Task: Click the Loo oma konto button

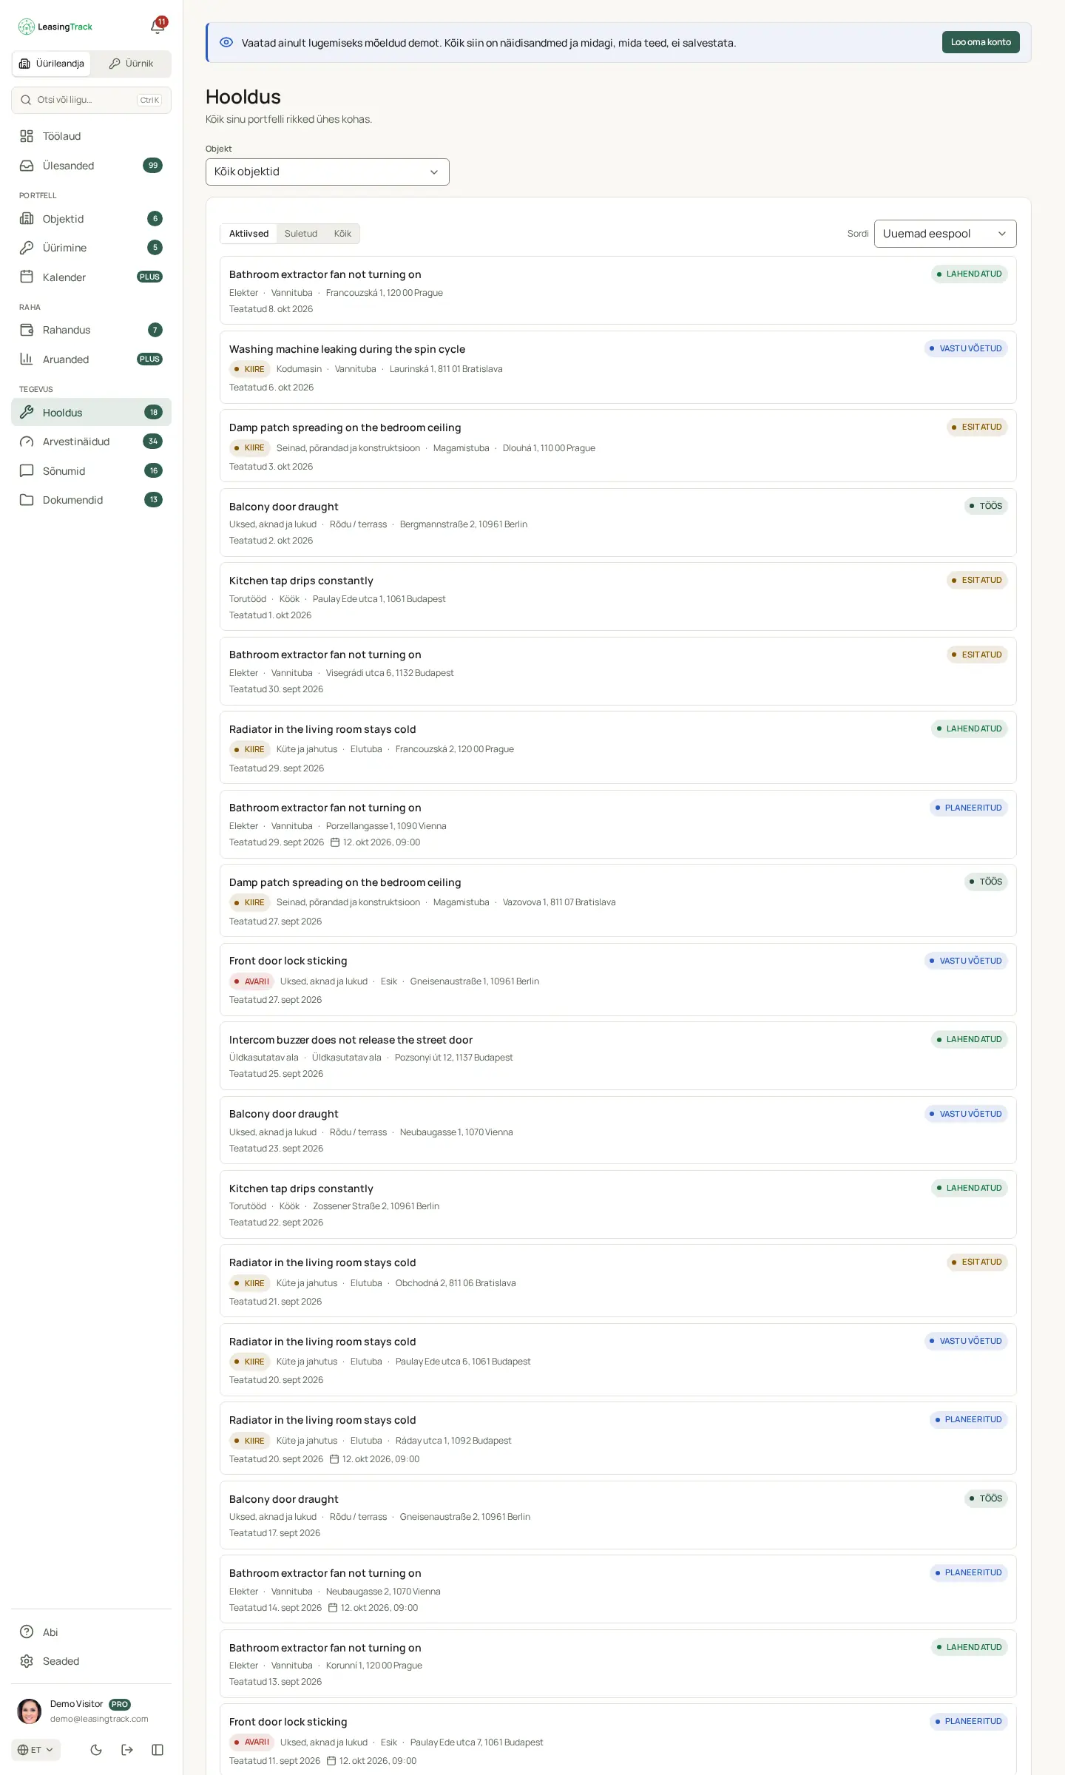Action: pos(981,42)
